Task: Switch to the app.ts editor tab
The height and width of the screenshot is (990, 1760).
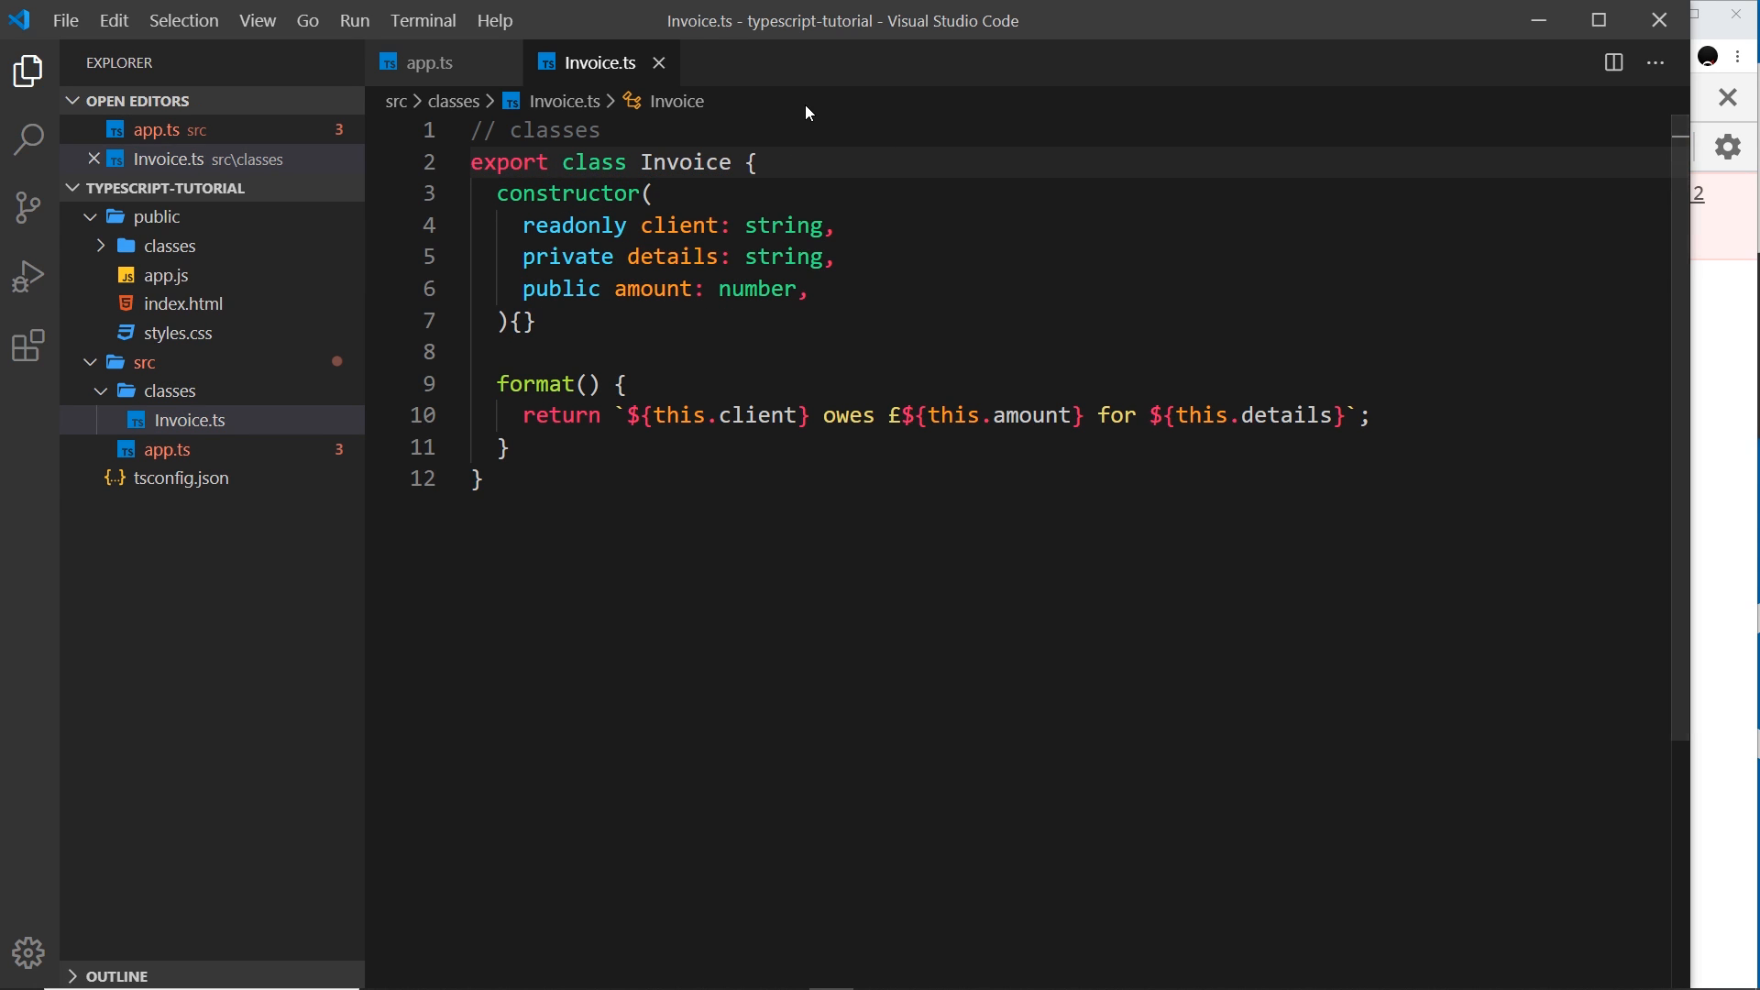Action: tap(444, 62)
